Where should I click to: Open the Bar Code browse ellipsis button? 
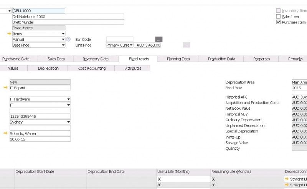[159, 39]
